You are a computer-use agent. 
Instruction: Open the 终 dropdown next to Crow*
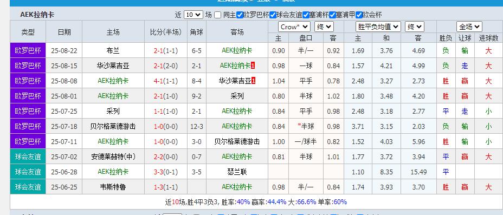(324, 27)
